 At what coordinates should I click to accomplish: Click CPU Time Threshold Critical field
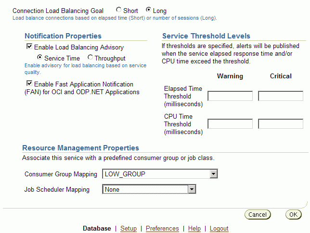click(x=280, y=124)
